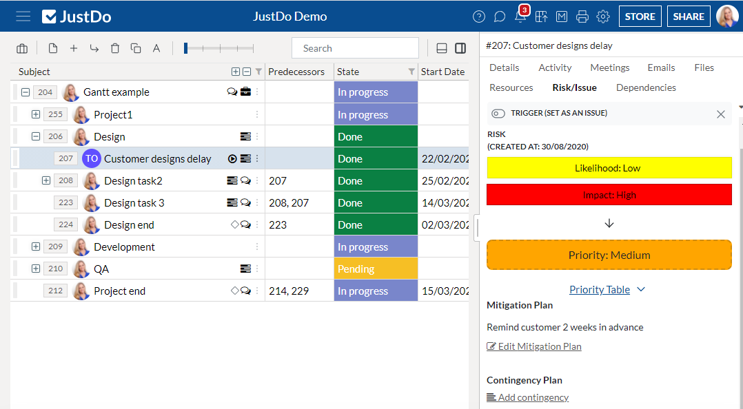
Task: Click the duplicate copy toolbar icon
Action: [136, 48]
